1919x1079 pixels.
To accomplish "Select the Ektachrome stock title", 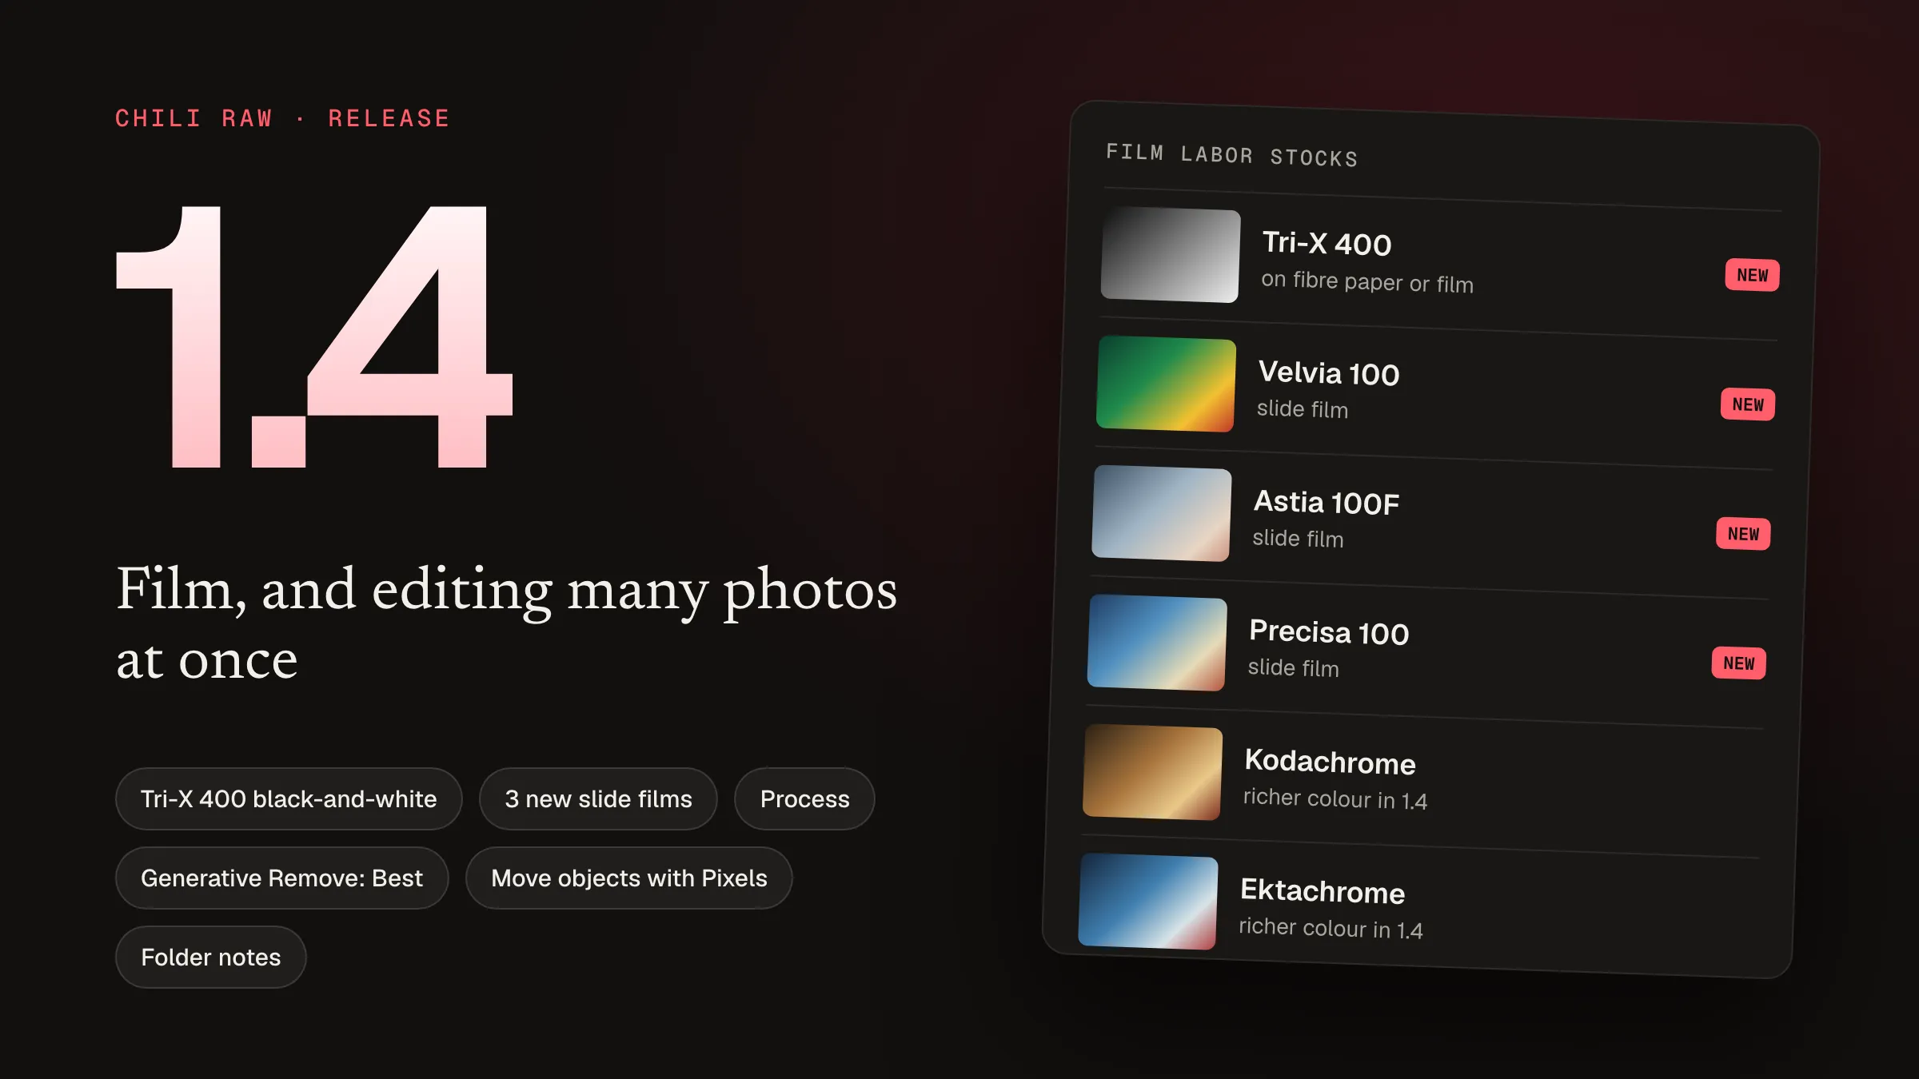I will pos(1323,891).
